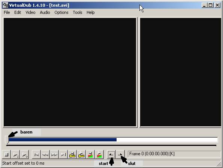The width and height of the screenshot is (223, 168).
Task: Open the Options menu
Action: (x=61, y=12)
